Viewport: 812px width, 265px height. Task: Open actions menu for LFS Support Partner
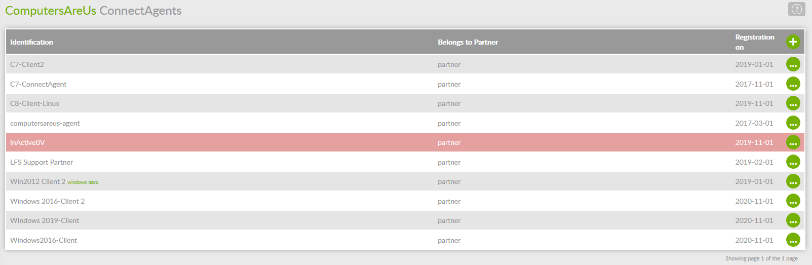(x=793, y=162)
